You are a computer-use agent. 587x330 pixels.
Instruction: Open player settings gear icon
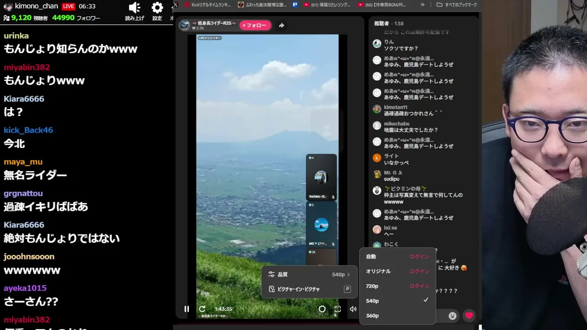coord(322,309)
